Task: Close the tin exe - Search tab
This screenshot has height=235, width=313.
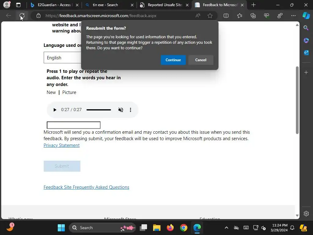Action: point(132,5)
